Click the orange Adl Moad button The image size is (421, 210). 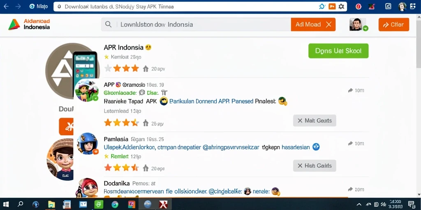[x=313, y=24]
